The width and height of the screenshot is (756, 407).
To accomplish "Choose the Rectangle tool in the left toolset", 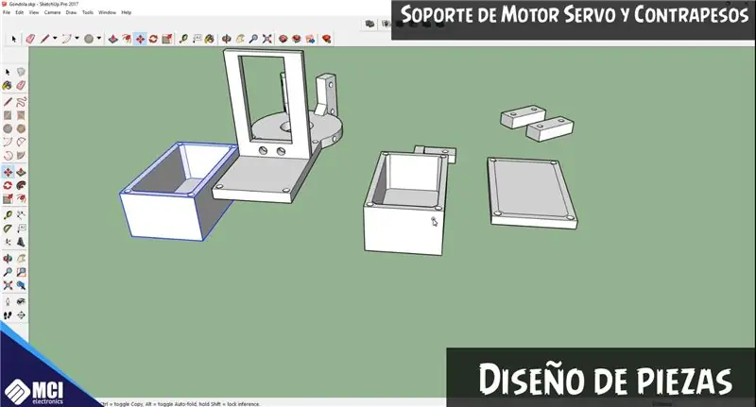I will 8,115.
